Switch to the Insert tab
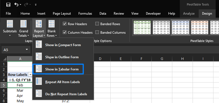The height and width of the screenshot is (103, 219). coord(41,14)
